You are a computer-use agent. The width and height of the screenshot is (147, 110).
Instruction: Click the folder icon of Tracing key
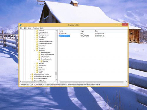[37, 39]
